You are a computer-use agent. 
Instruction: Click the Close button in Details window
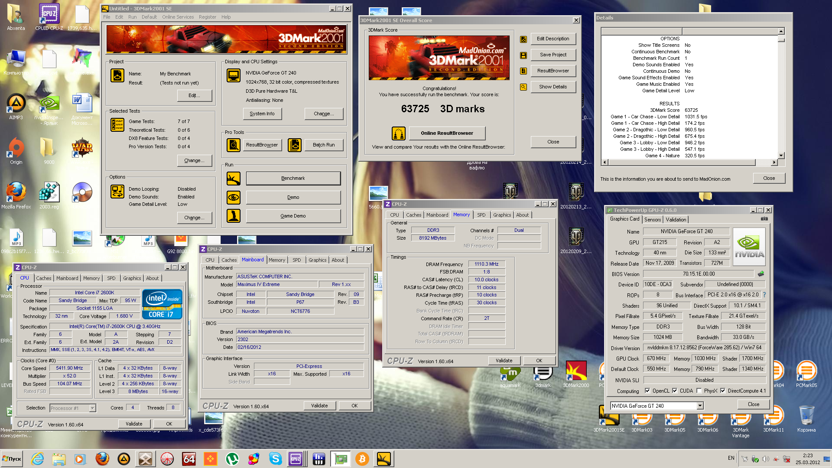tap(769, 179)
